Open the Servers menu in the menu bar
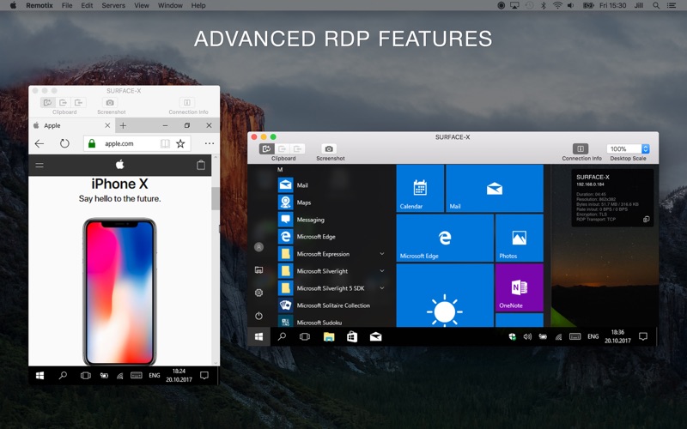The height and width of the screenshot is (429, 687). pos(113,5)
